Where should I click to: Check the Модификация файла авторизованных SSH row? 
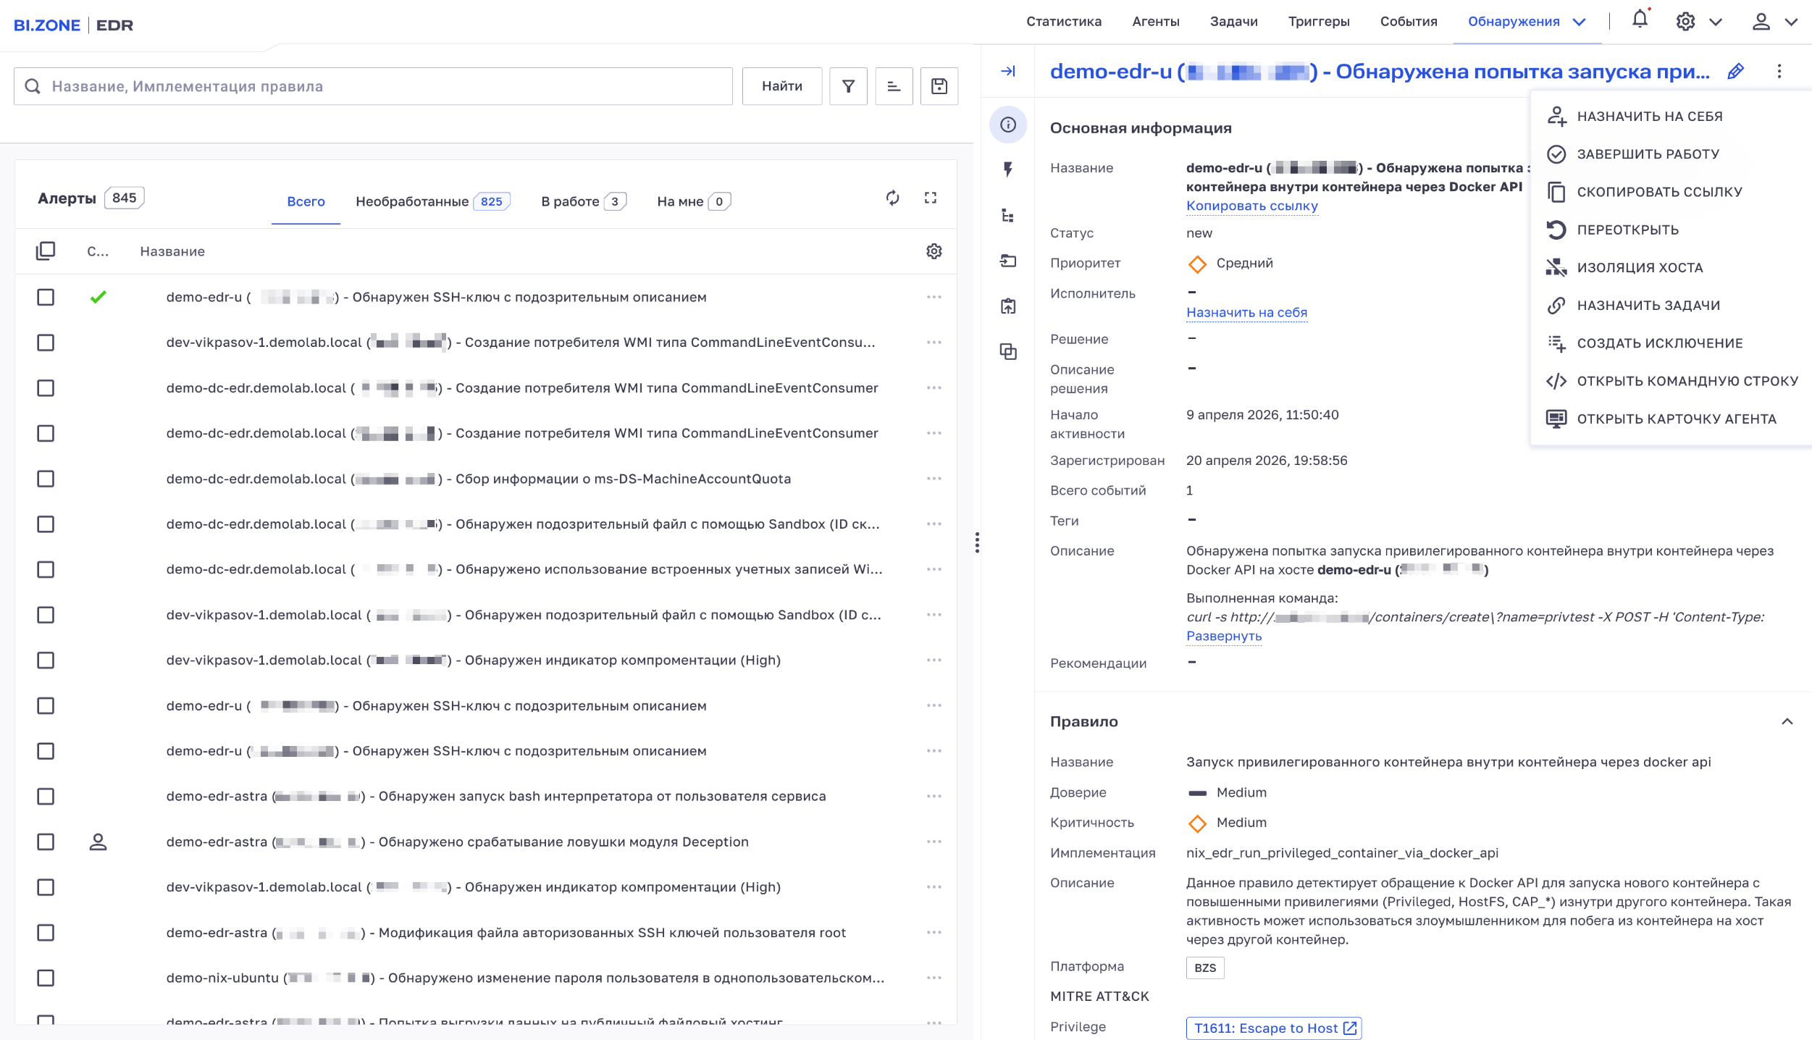(46, 933)
